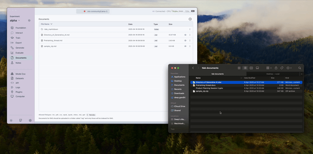313x154 pixels.
Task: Click the Reindex button
Action: pyautogui.click(x=91, y=115)
